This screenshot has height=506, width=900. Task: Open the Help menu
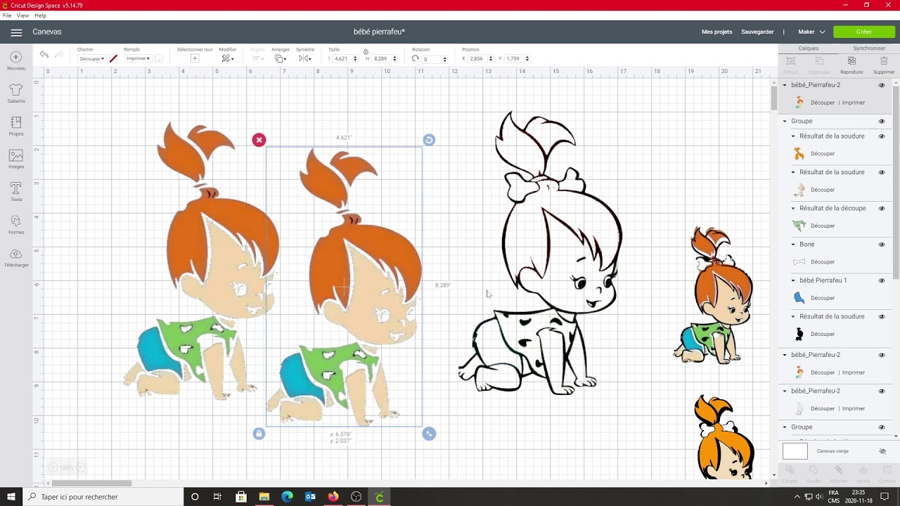(x=41, y=15)
